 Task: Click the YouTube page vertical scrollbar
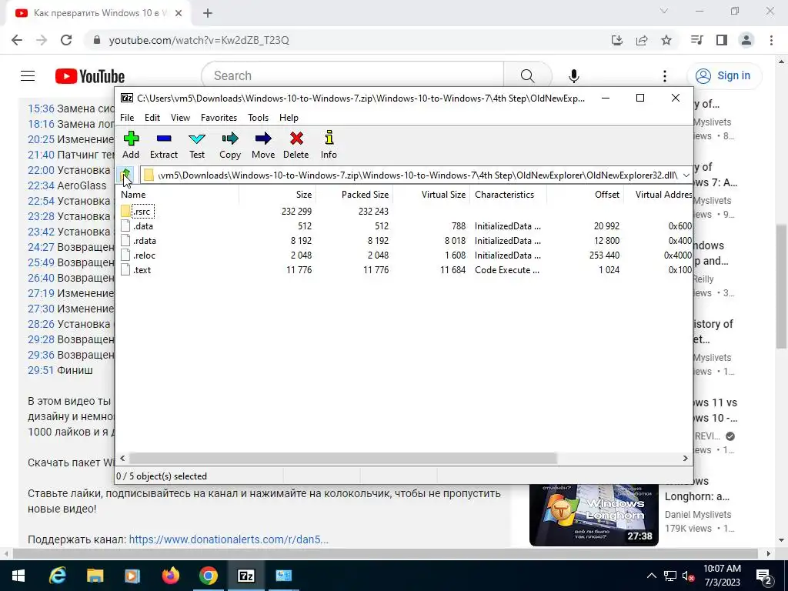click(782, 286)
